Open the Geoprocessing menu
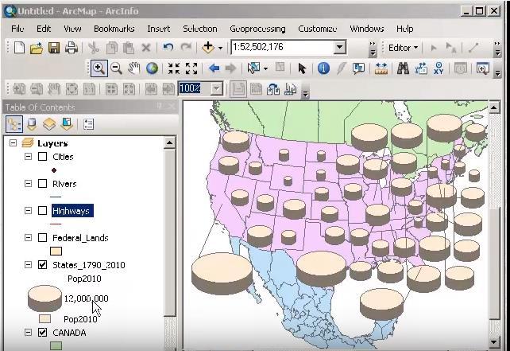Image resolution: width=510 pixels, height=351 pixels. [257, 29]
